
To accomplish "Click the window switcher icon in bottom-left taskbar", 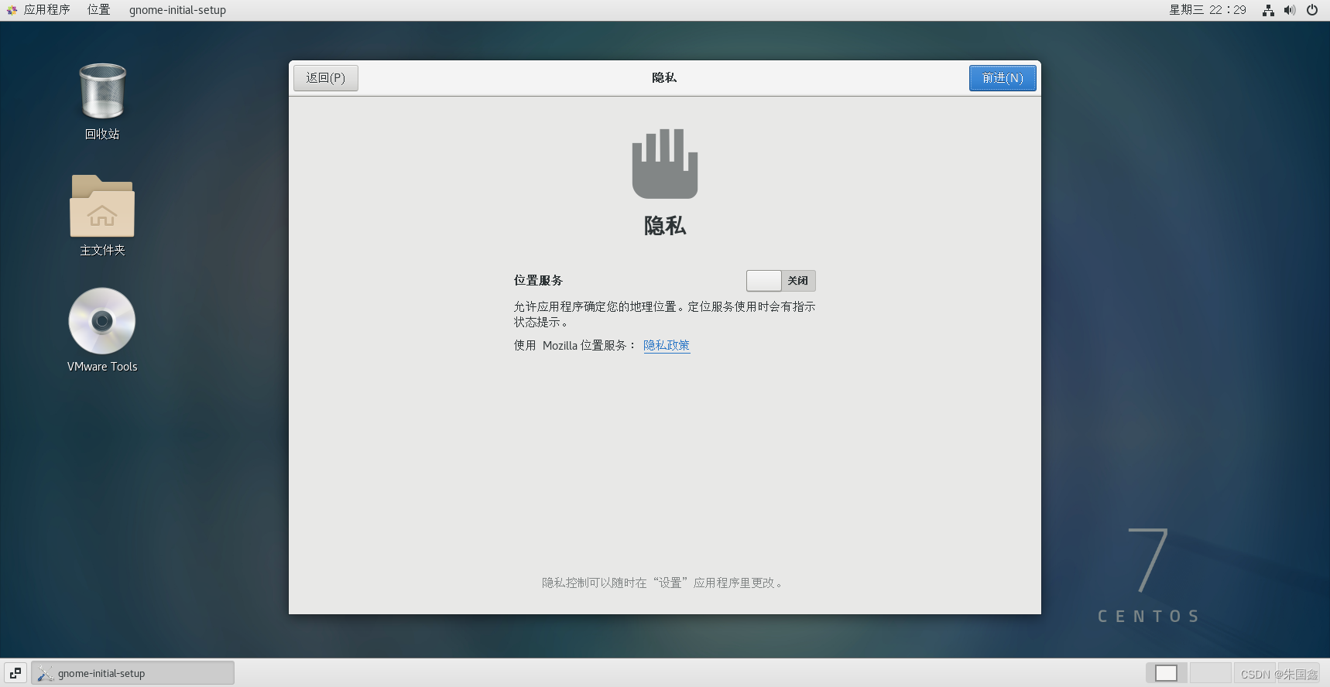I will pos(15,673).
